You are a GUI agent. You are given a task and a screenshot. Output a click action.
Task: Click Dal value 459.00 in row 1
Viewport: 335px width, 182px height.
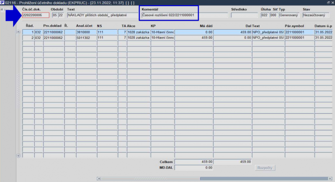click(x=232, y=32)
